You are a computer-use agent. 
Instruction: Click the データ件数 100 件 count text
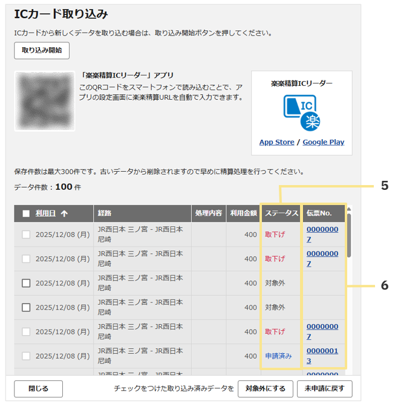click(47, 187)
